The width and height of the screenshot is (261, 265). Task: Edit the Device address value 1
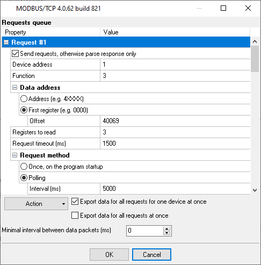[x=175, y=65]
